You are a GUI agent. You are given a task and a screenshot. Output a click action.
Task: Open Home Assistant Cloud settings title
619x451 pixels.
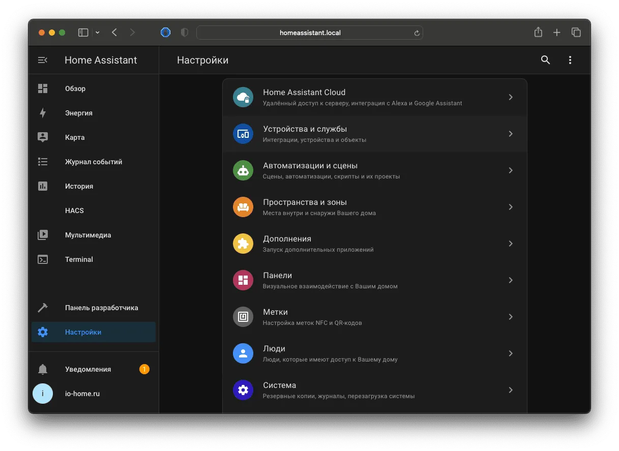click(x=304, y=93)
